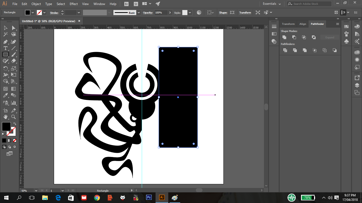Open stroke color dropdown in control bar
This screenshot has height=203, width=362.
(45, 12)
